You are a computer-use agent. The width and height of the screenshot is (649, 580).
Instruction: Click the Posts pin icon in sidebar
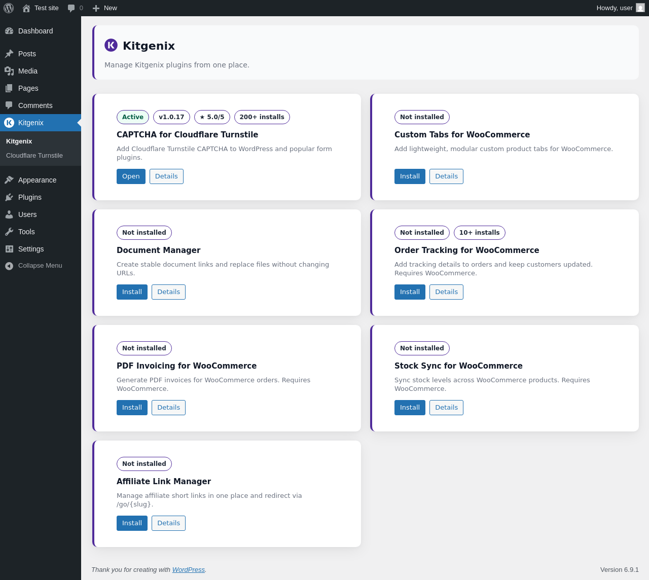pyautogui.click(x=9, y=54)
